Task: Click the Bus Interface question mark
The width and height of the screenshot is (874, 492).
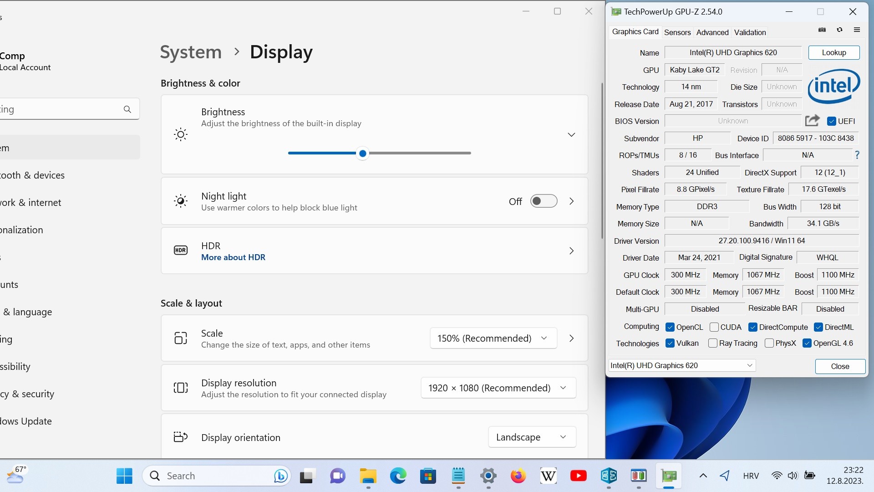Action: (857, 155)
